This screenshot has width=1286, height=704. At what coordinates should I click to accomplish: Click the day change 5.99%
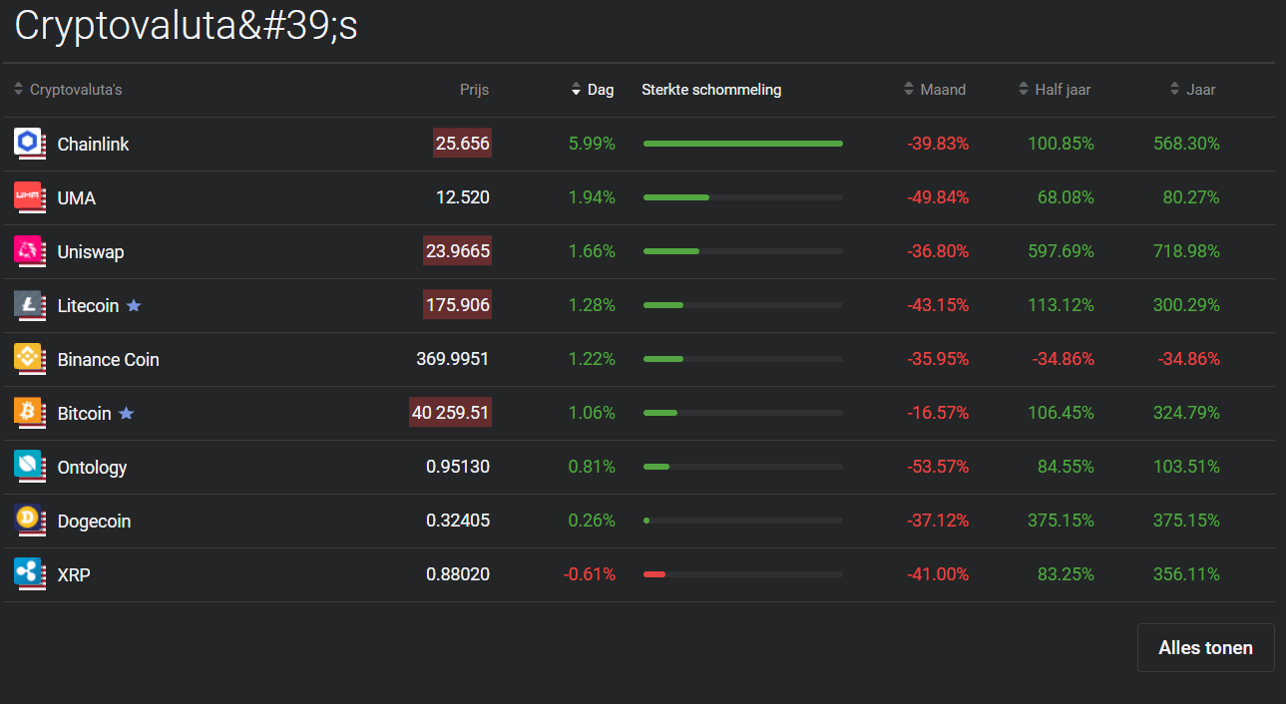click(592, 144)
